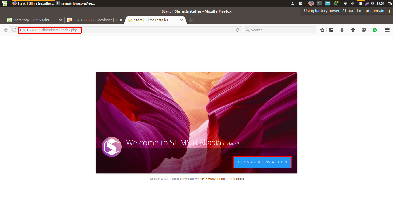Click the clock showing 19:54
This screenshot has width=393, height=220.
coord(381,3)
